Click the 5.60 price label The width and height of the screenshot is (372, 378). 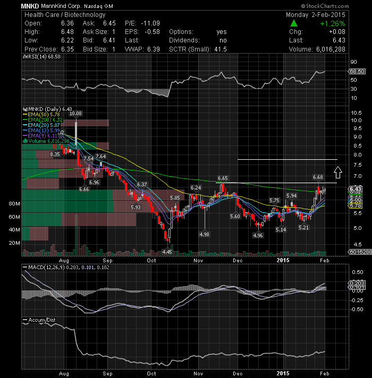coord(235,217)
